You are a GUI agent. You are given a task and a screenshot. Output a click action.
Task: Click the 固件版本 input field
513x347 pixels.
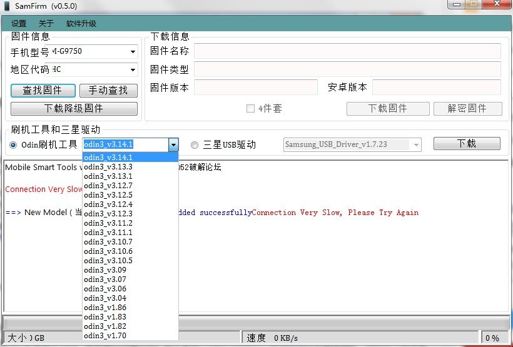[x=255, y=88]
